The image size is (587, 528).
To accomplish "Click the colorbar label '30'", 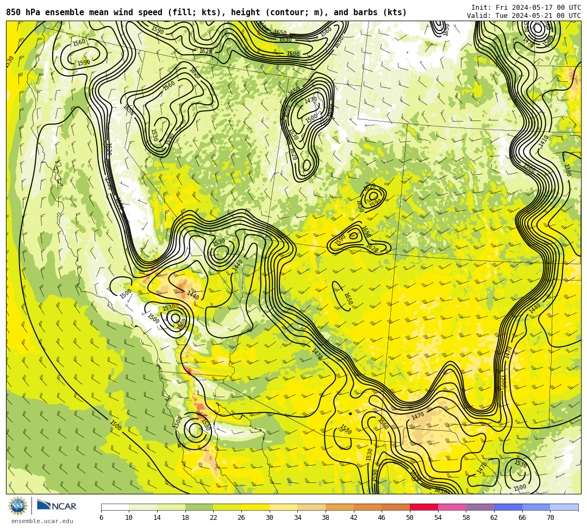I will [x=270, y=518].
